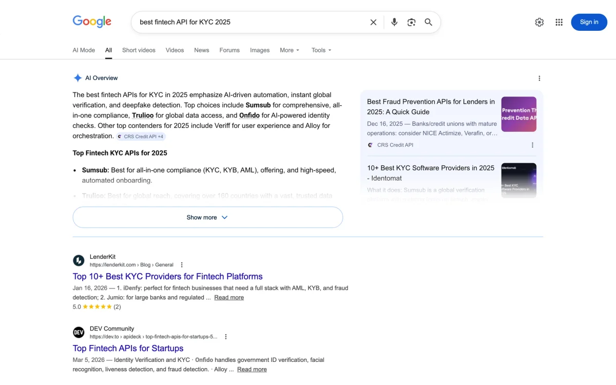Open the three-dot menu on the DEV Community result
Screen dimensions: 616x385
tap(226, 336)
